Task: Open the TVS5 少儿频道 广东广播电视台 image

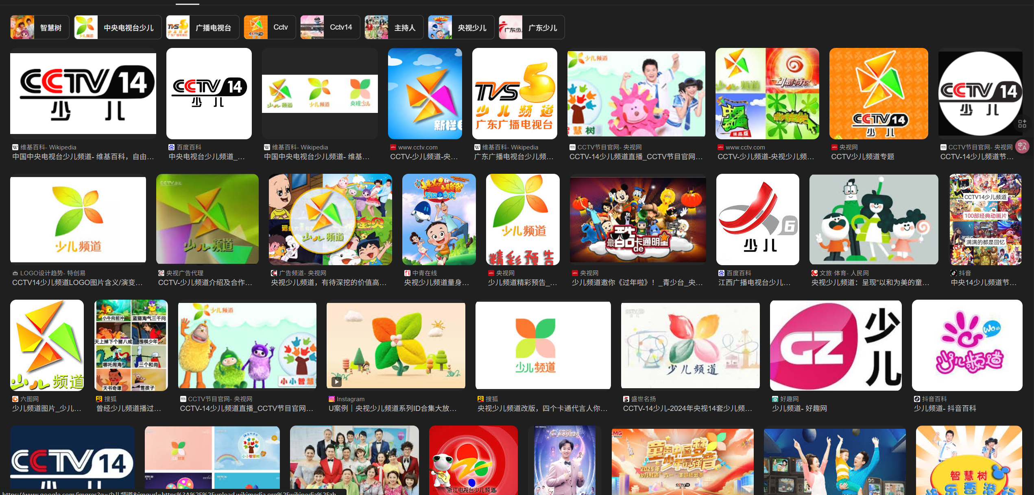Action: [514, 94]
